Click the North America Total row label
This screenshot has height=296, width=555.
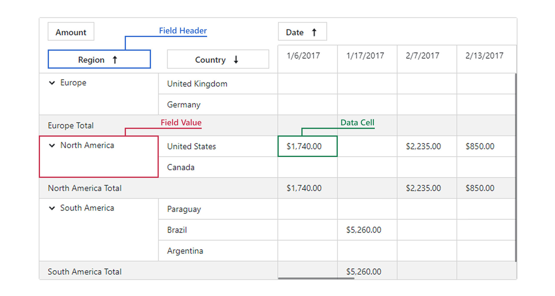(x=85, y=188)
